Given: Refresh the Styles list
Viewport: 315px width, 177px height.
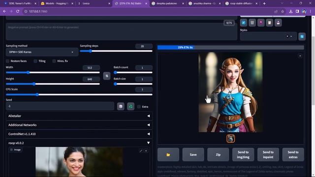Looking at the screenshot, I should coord(302,36).
